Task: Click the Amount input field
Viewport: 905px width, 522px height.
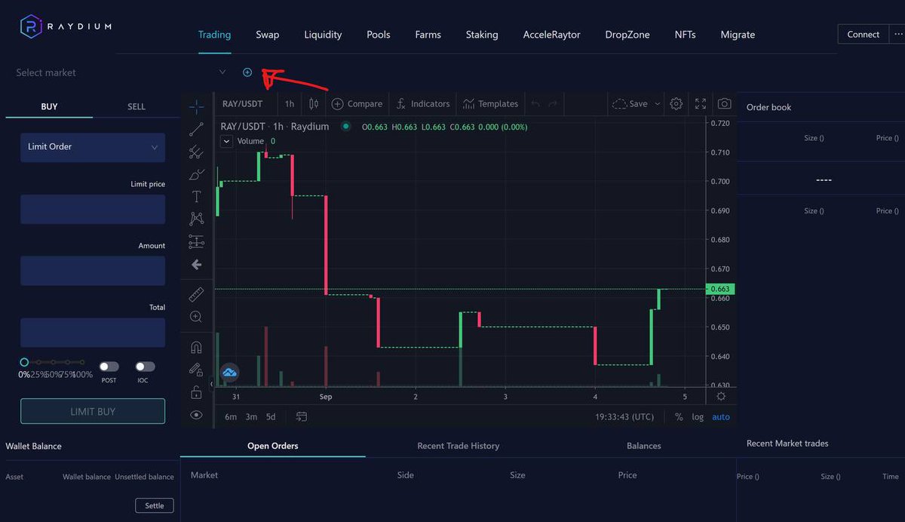Action: coord(93,270)
